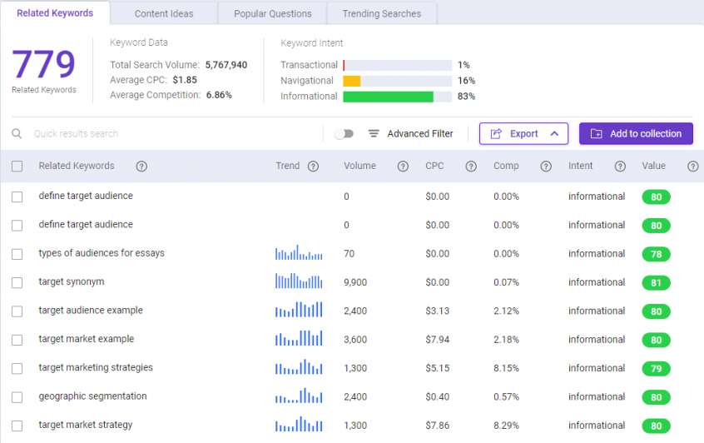This screenshot has width=704, height=443.
Task: Click trend chart for target marketing strategies
Action: [x=299, y=366]
